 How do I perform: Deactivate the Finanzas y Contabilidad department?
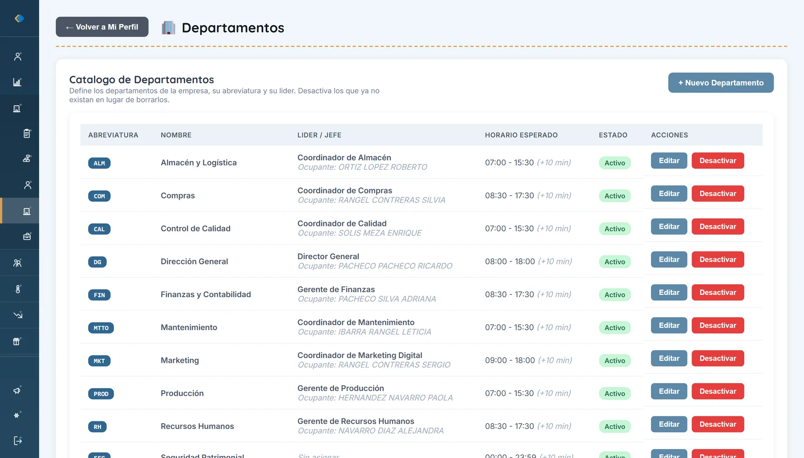pyautogui.click(x=718, y=293)
